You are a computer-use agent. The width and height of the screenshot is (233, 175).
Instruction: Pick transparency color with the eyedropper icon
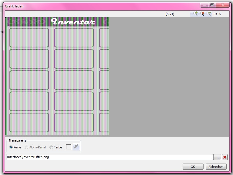[76, 147]
